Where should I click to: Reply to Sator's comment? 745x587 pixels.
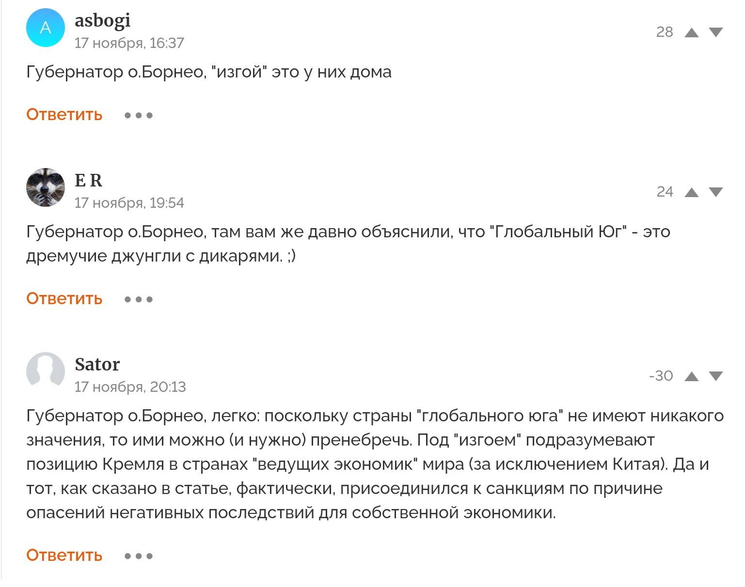[x=64, y=556]
